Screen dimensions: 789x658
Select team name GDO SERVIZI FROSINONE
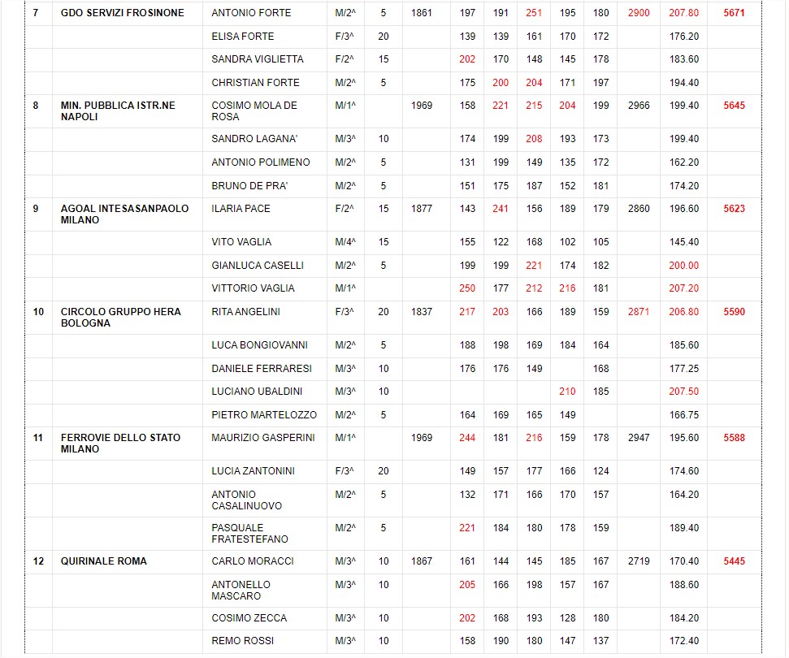click(122, 13)
